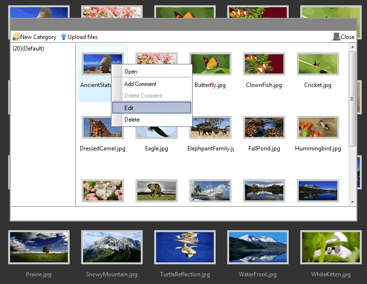Click the New Category label

tap(38, 37)
